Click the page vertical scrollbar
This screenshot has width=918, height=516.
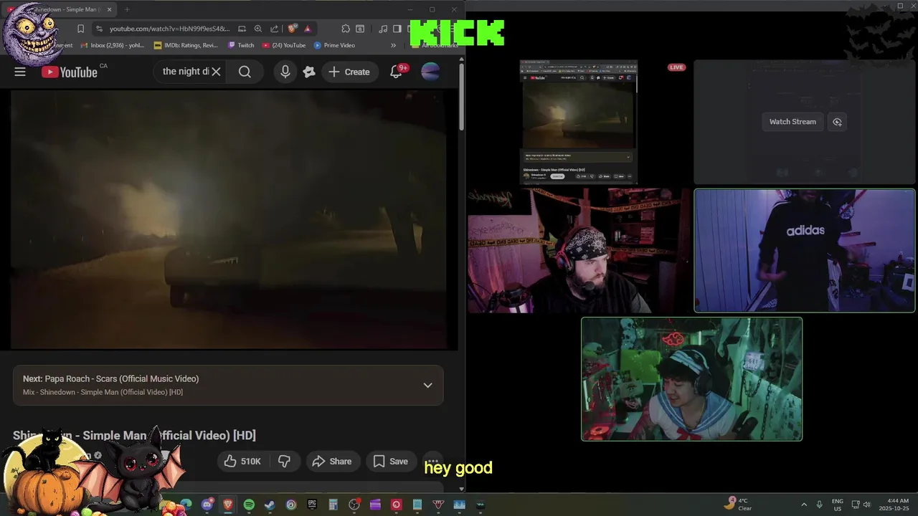pyautogui.click(x=461, y=97)
